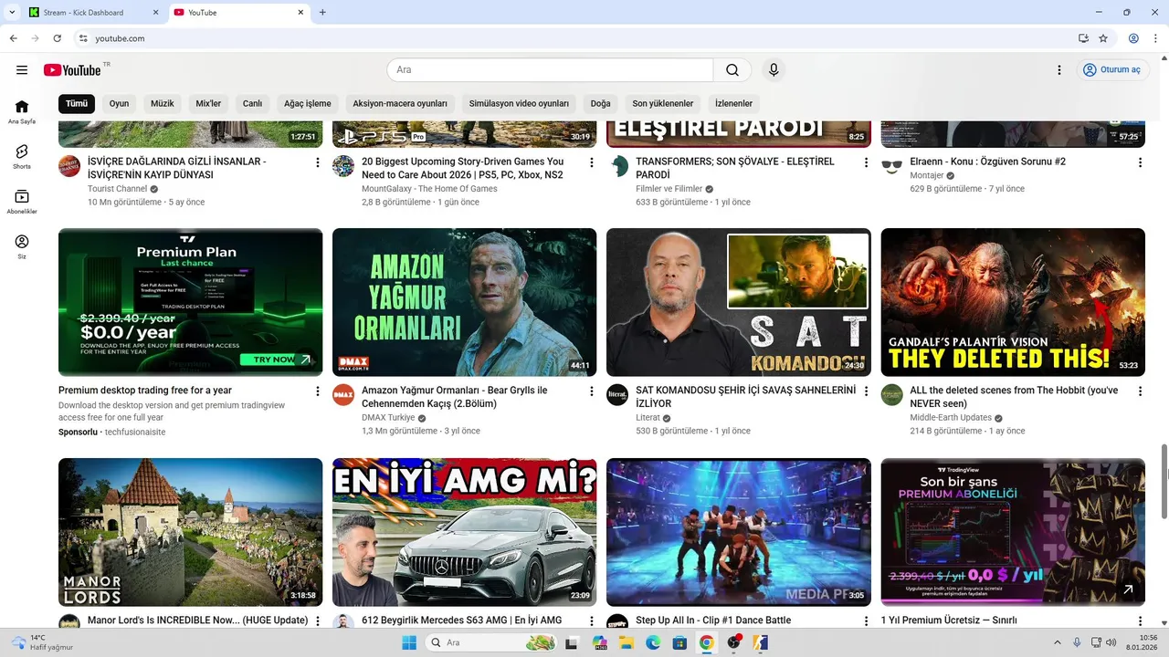This screenshot has width=1169, height=657.
Task: Select the Tümü filter chip
Action: [77, 103]
